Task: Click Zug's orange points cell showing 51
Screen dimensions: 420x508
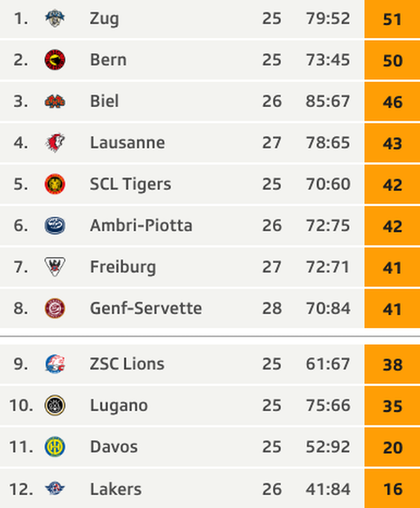Action: click(392, 19)
